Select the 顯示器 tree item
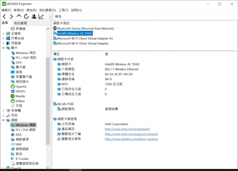This screenshot has width=238, height=171. pos(20,67)
